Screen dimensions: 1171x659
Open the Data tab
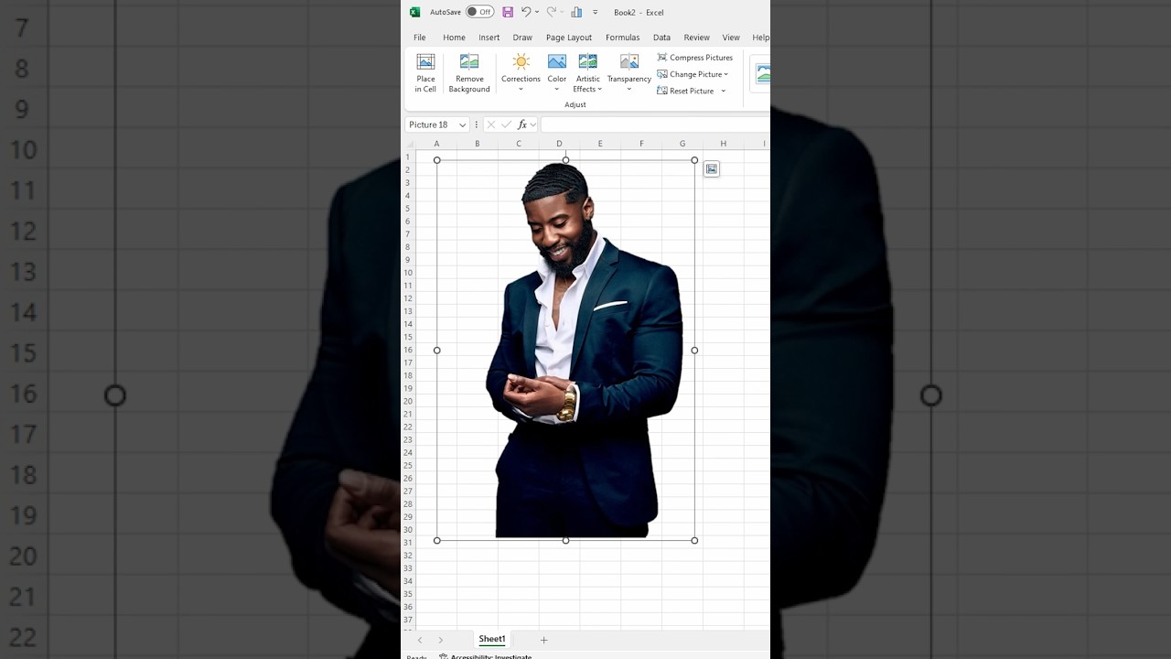click(x=661, y=38)
